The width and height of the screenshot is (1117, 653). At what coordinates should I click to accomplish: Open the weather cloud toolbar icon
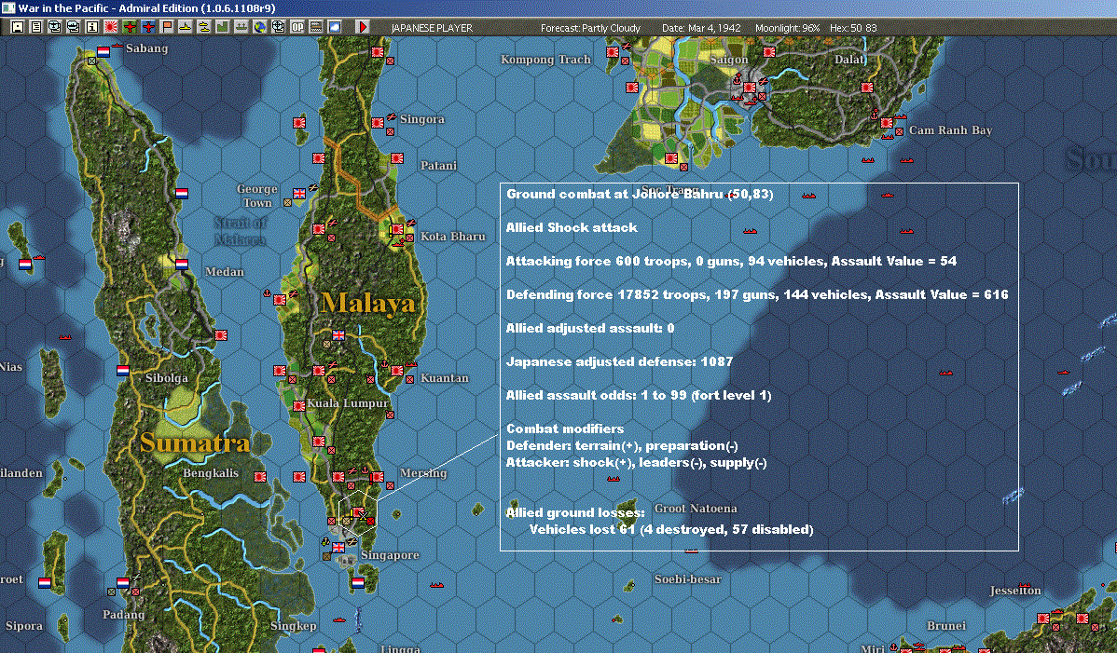point(334,27)
